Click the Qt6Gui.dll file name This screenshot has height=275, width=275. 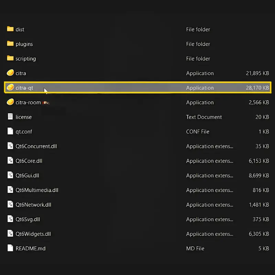(27, 175)
